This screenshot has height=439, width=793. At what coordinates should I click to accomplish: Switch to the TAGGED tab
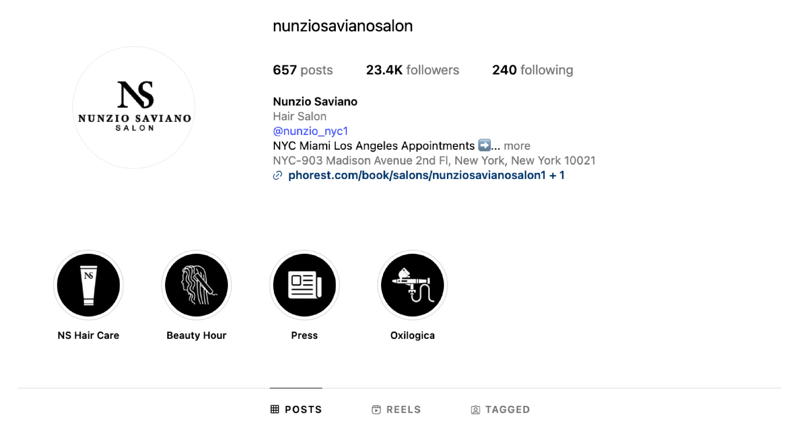[500, 410]
